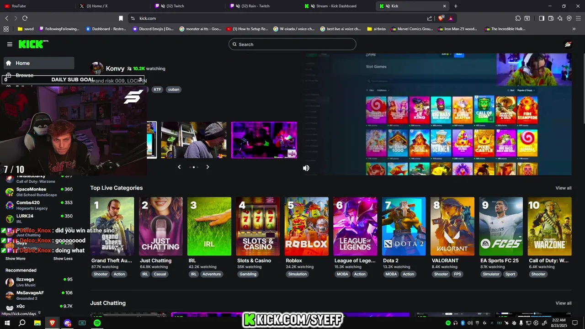Collapse followed channels with Show Less

point(63,259)
